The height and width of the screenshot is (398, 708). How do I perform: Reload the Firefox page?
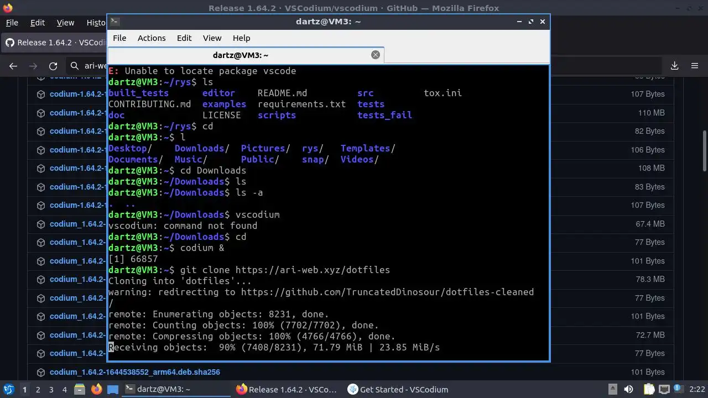pos(53,66)
